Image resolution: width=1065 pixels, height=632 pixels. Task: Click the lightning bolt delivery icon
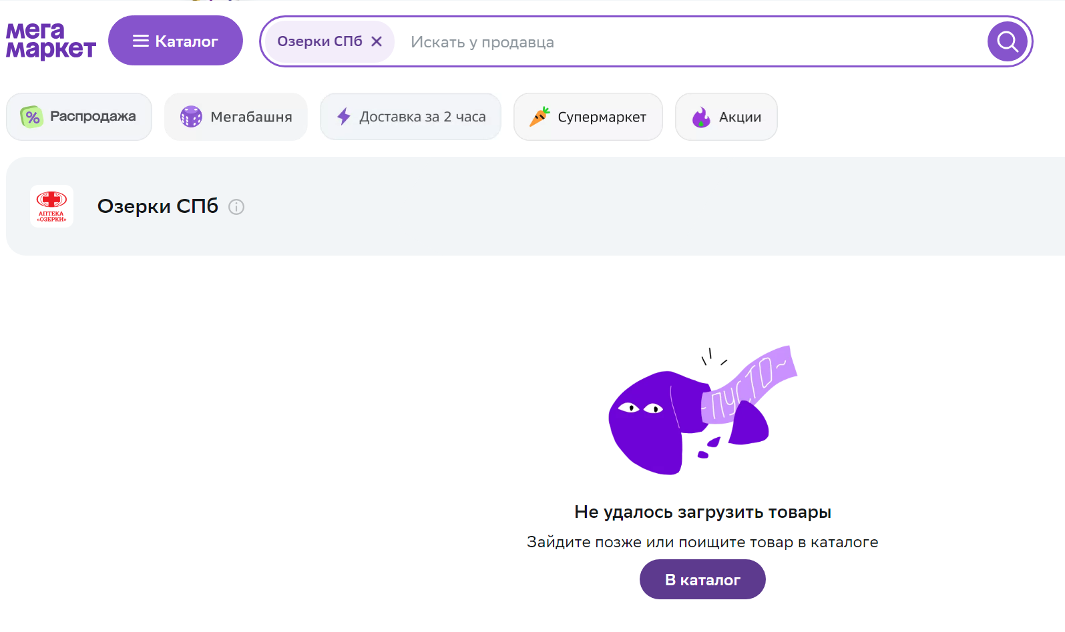344,117
